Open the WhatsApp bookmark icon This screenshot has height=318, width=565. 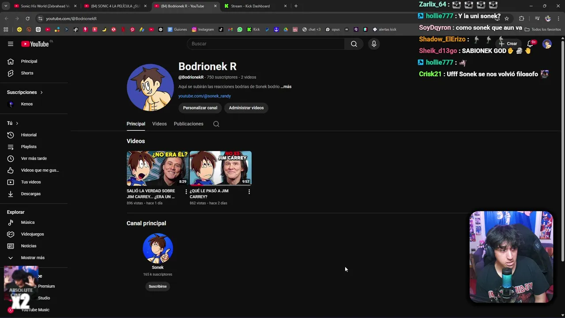[x=240, y=30]
